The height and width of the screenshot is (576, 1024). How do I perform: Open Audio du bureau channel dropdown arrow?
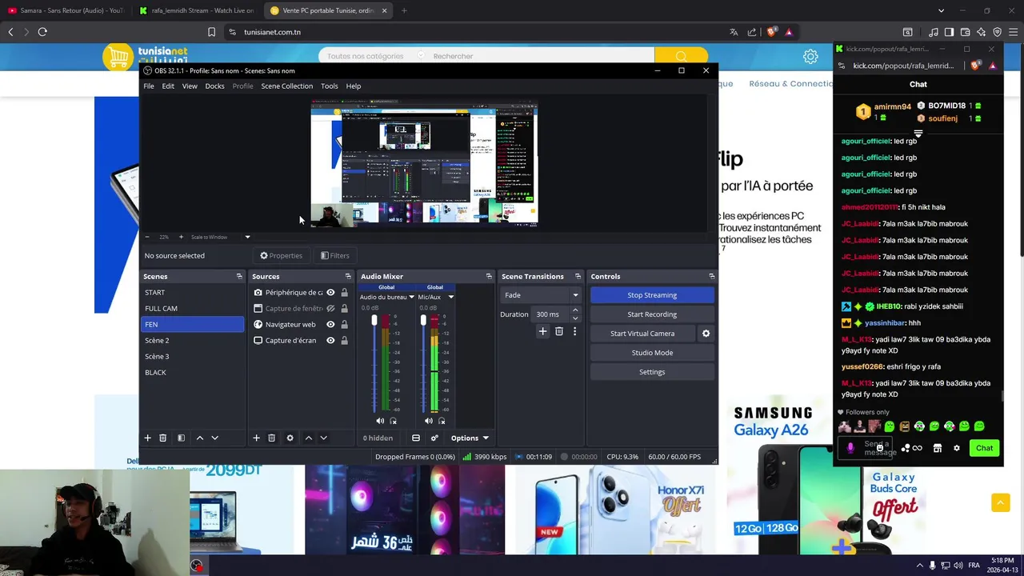[x=411, y=297]
